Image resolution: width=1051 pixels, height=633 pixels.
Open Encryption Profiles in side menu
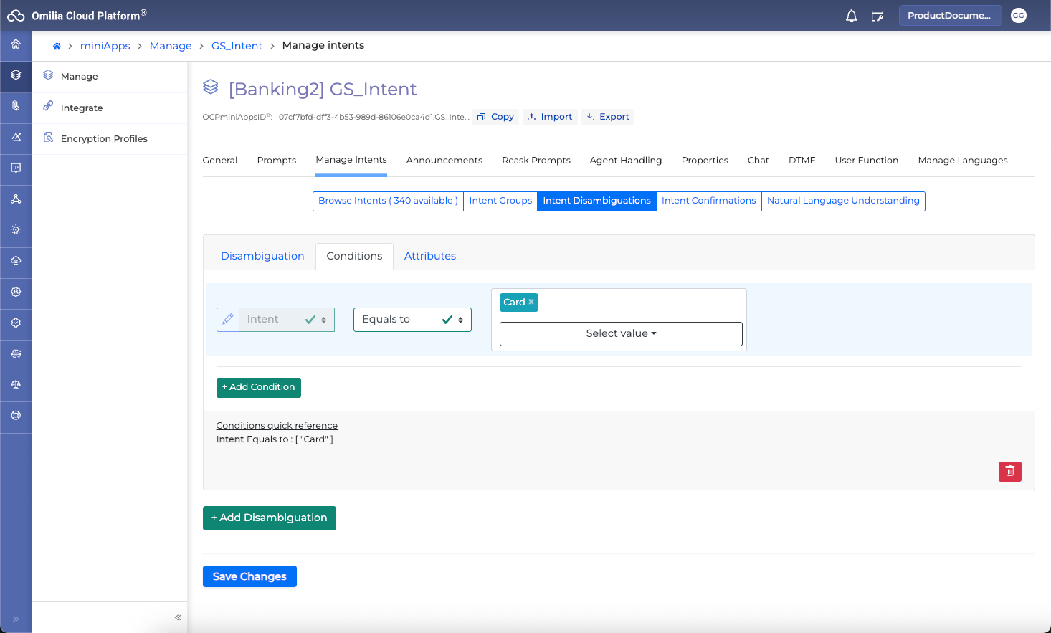[x=104, y=139]
